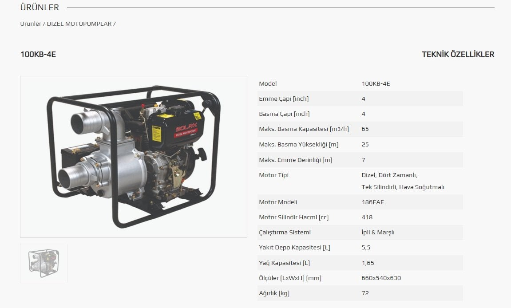Click the value 5,5
The image size is (511, 308).
[x=366, y=248]
